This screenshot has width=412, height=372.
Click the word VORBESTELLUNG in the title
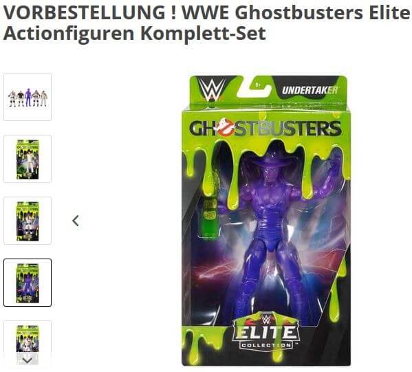pyautogui.click(x=84, y=12)
